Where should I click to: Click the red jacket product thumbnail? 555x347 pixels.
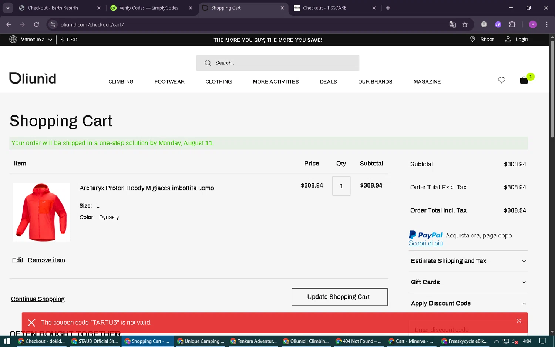(x=41, y=212)
